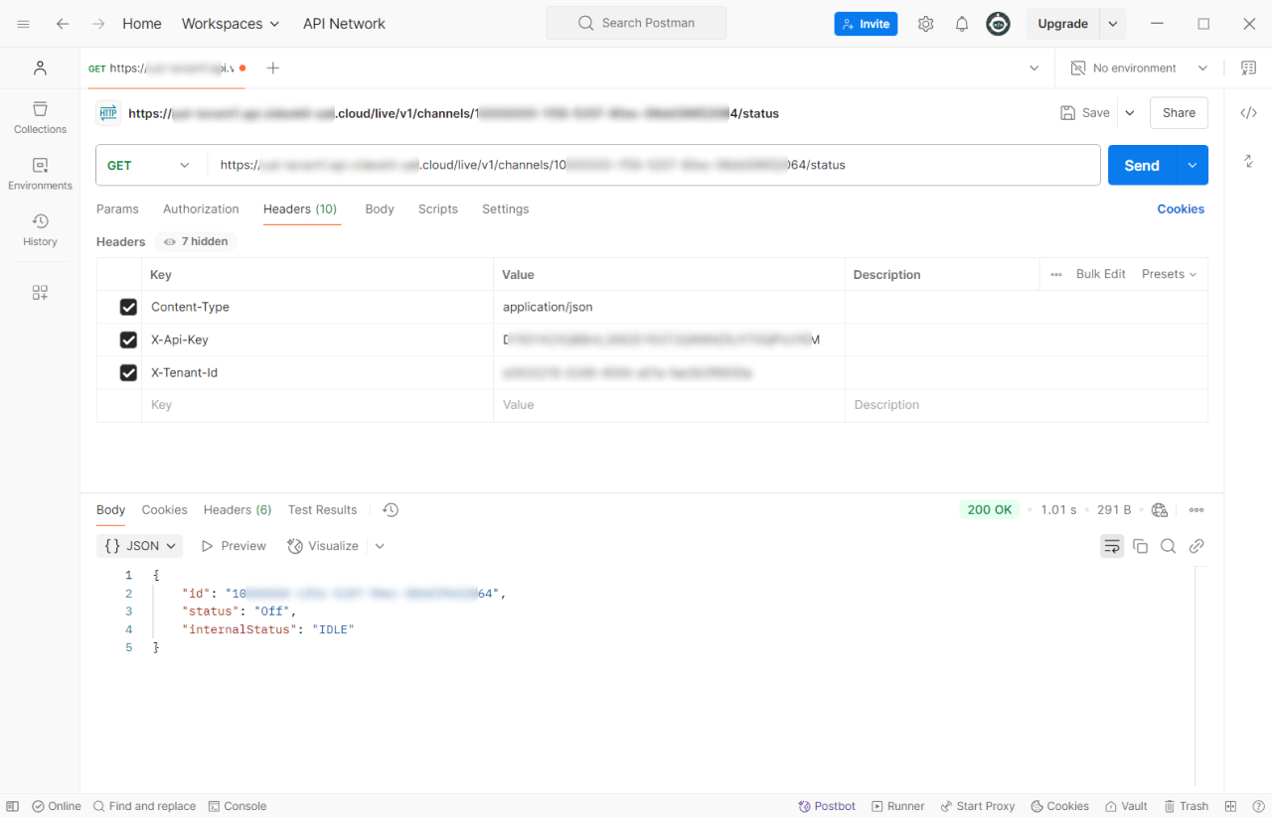The width and height of the screenshot is (1272, 817).
Task: Open the notifications bell
Action: tap(962, 24)
